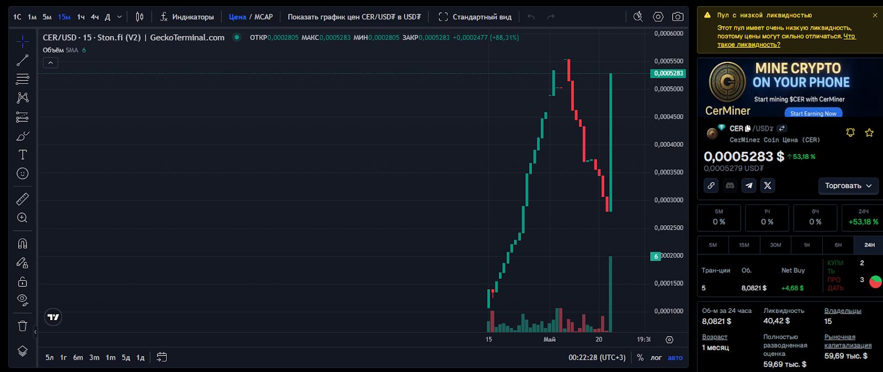This screenshot has height=372, width=883.
Task: Open the object tree layers icon
Action: (23, 351)
